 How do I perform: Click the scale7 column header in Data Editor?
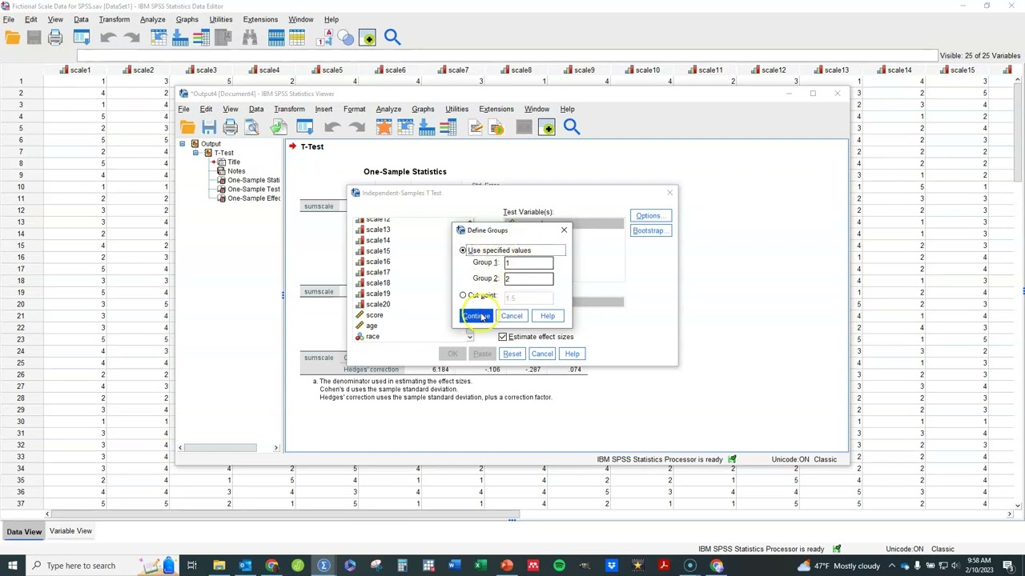(458, 70)
